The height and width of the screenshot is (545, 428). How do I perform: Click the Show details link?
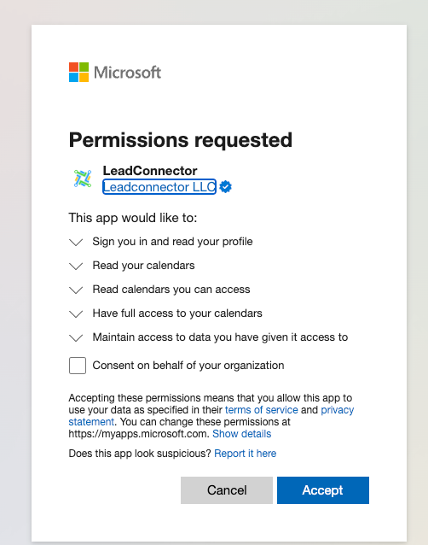[x=242, y=434]
